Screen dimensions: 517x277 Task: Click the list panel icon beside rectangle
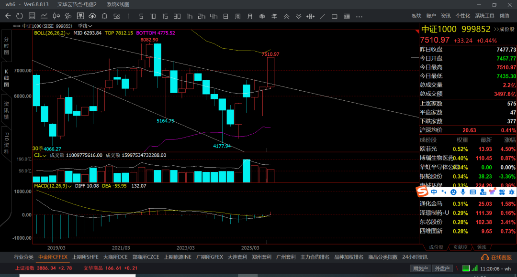coord(347,16)
